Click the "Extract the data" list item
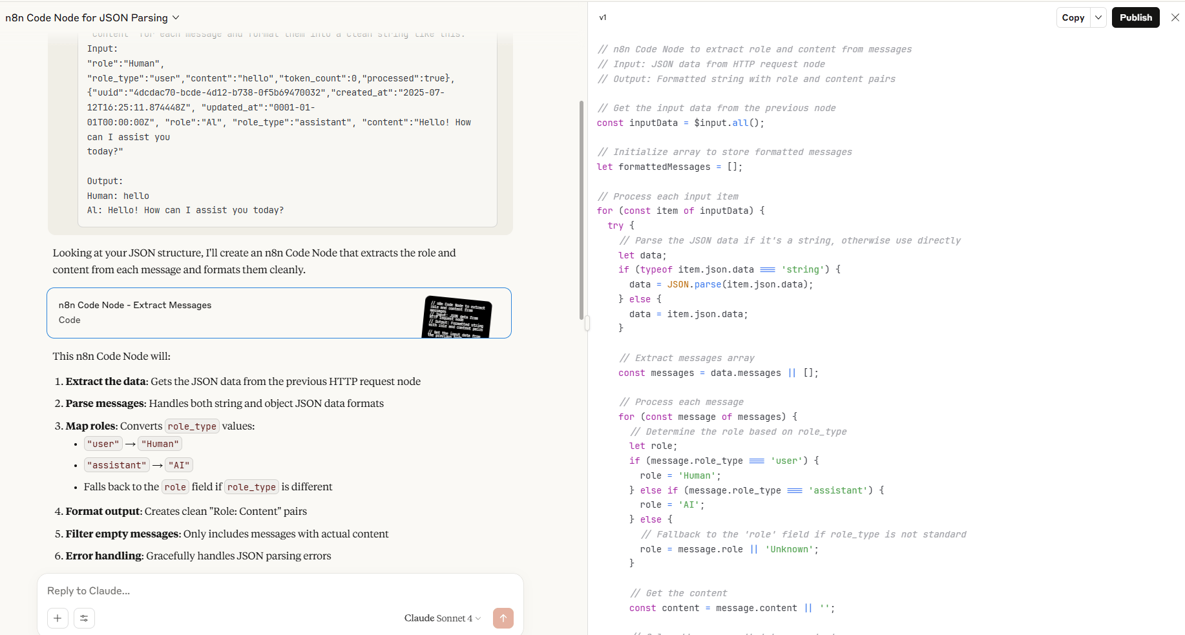1185x635 pixels. tap(243, 381)
